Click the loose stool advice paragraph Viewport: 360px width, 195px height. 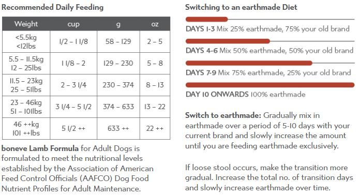pyautogui.click(x=269, y=177)
